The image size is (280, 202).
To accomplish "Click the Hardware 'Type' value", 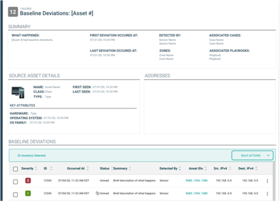I will (33, 113).
